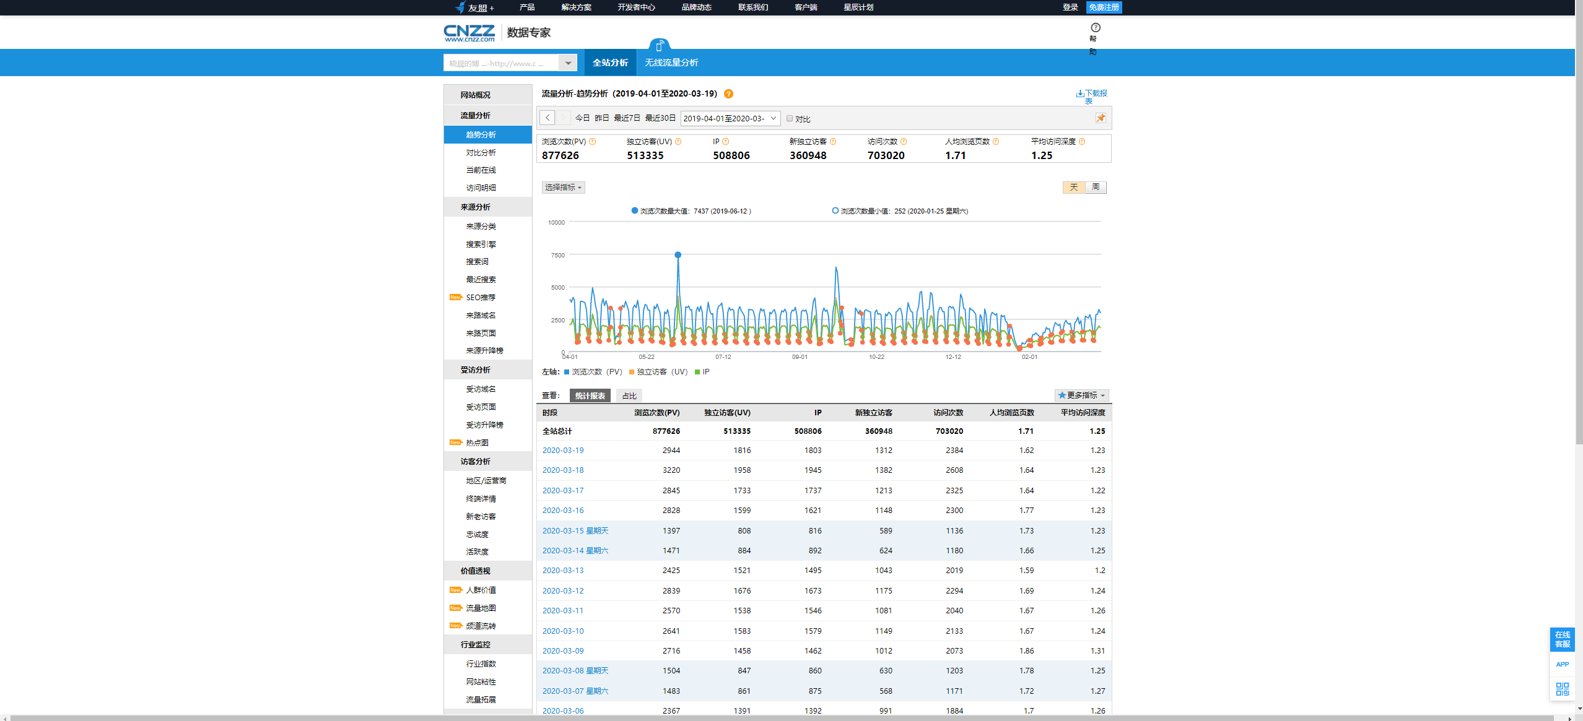Screen dimensions: 1583x721
Task: Collapse the 访客分析 sidebar section
Action: pos(487,462)
